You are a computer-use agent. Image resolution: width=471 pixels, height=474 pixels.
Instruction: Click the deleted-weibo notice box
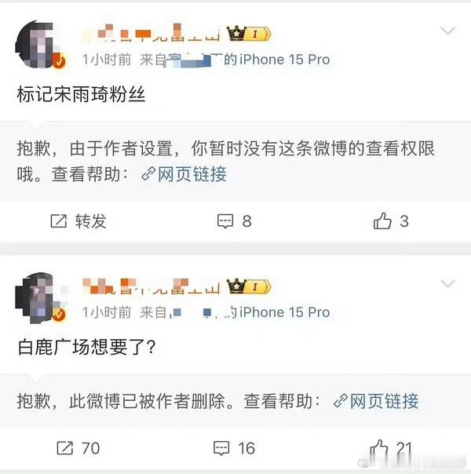coord(235,401)
